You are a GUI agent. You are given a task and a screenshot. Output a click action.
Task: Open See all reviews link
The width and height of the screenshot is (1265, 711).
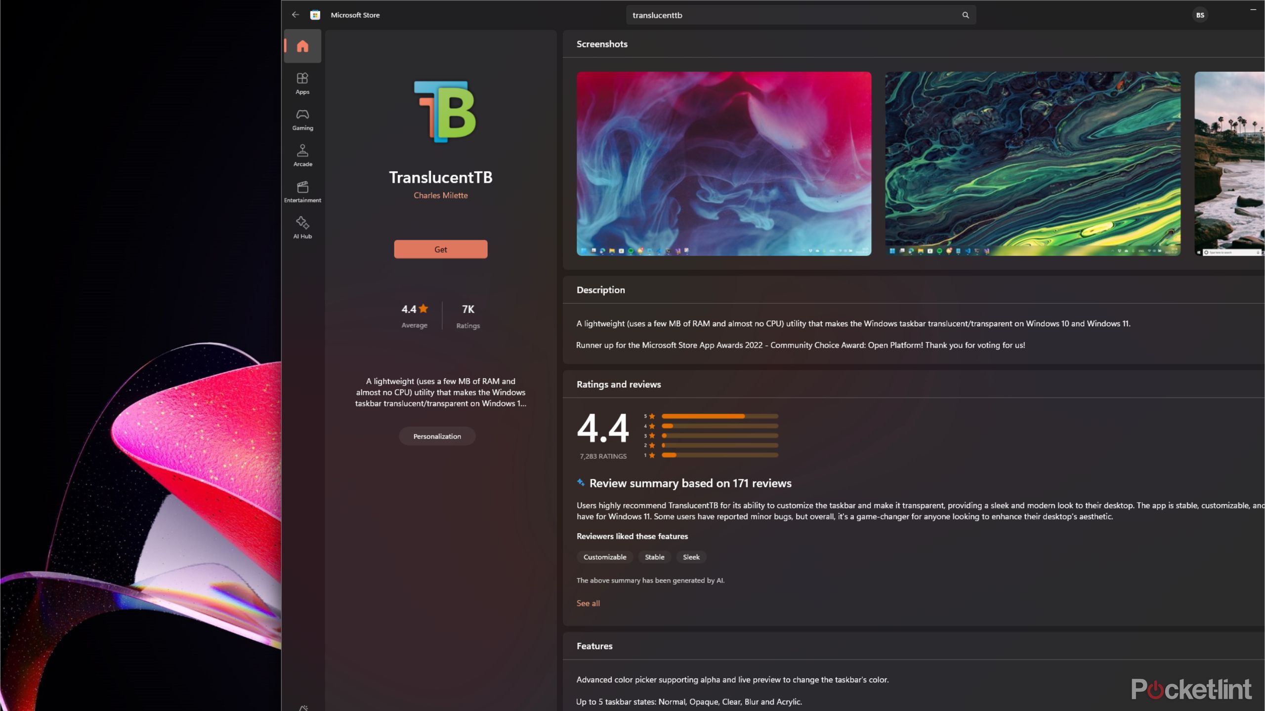pos(588,603)
